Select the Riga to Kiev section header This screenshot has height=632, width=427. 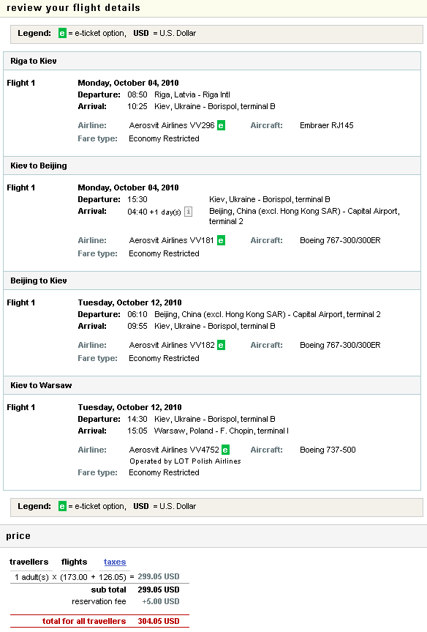pyautogui.click(x=212, y=61)
